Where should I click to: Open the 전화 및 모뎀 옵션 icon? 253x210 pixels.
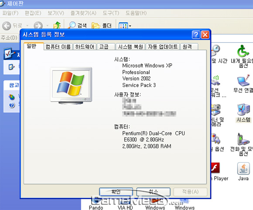pos(243,139)
